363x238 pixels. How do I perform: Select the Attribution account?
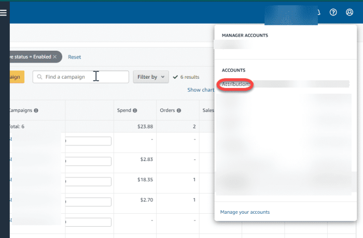pyautogui.click(x=236, y=84)
